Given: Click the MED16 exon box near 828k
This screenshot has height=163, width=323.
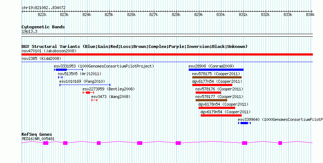Looking at the screenshot, I should (x=178, y=143).
